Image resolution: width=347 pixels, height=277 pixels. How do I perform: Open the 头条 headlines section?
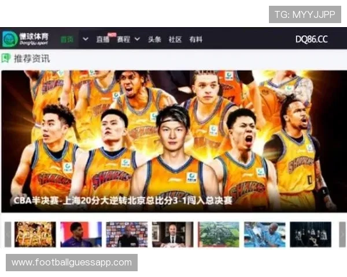pos(154,39)
